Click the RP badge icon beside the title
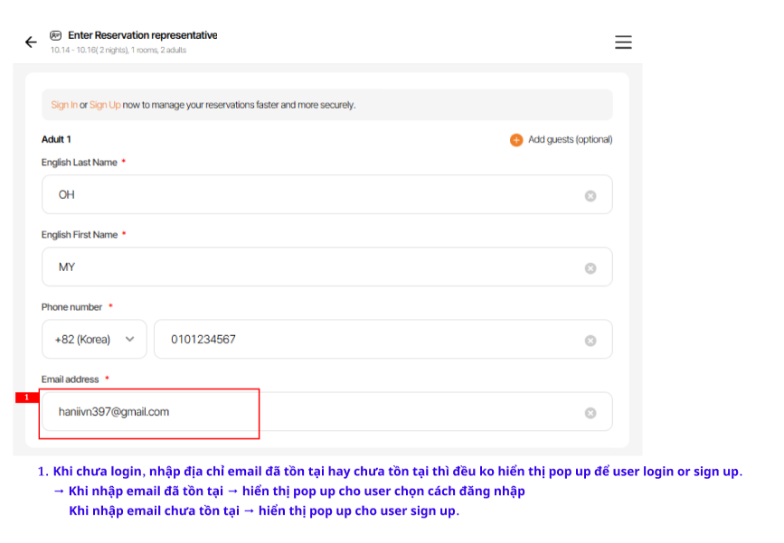784x543 pixels. tap(56, 35)
